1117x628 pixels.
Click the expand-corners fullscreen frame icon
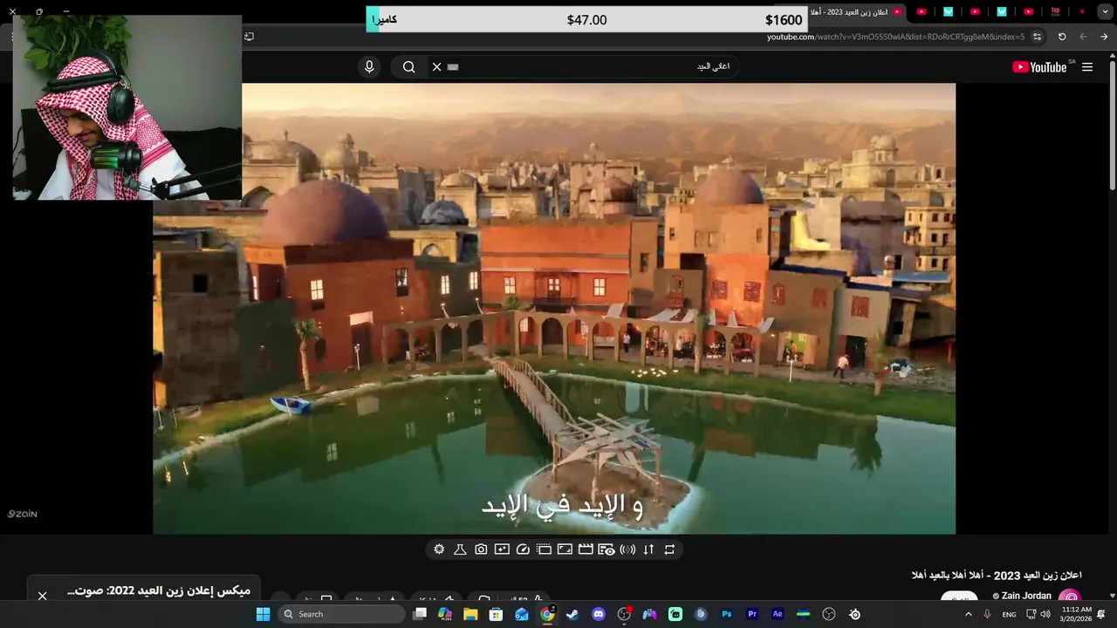(x=565, y=549)
